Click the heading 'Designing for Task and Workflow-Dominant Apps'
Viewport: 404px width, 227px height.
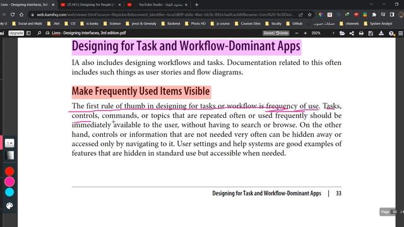[186, 47]
